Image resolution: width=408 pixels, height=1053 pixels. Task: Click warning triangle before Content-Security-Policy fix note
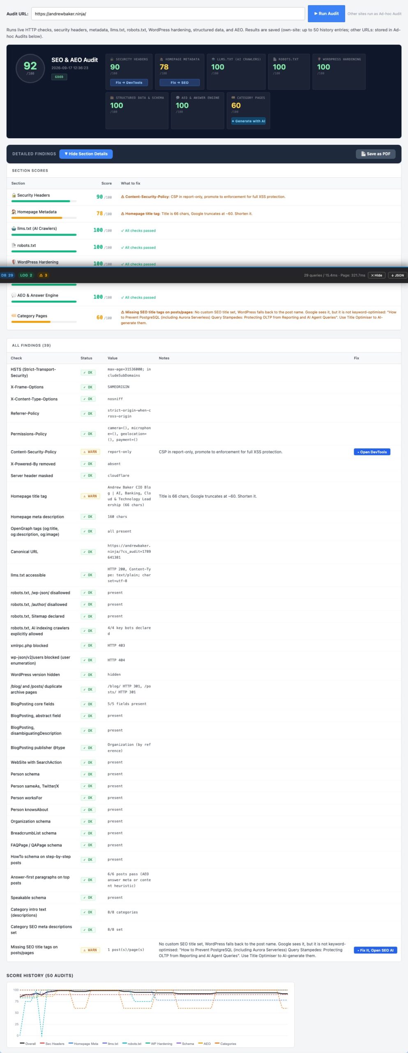[x=122, y=197]
